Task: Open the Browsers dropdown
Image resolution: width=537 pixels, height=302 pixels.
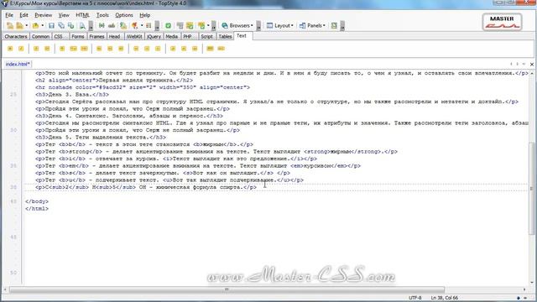Action: (x=237, y=26)
